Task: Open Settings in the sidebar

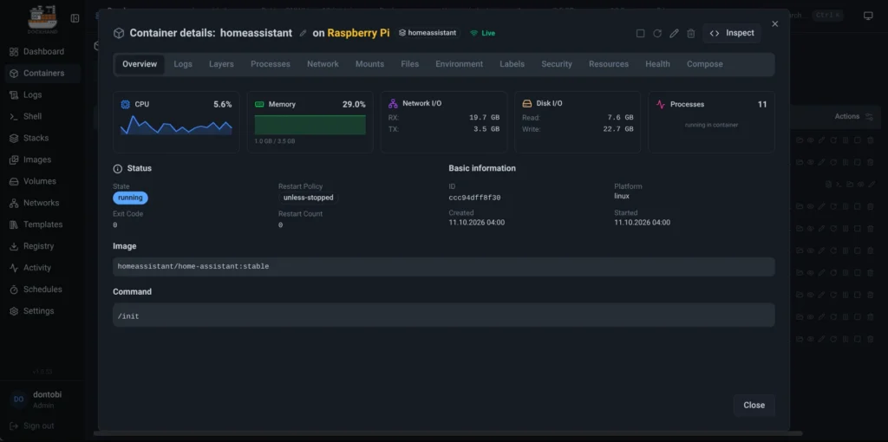Action: pyautogui.click(x=42, y=311)
